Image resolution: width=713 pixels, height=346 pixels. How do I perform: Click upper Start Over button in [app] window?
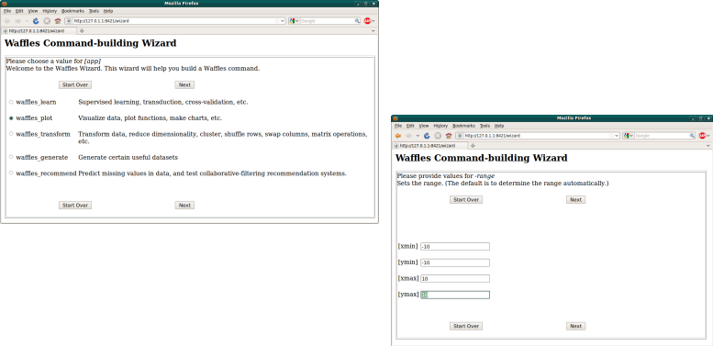pyautogui.click(x=75, y=85)
